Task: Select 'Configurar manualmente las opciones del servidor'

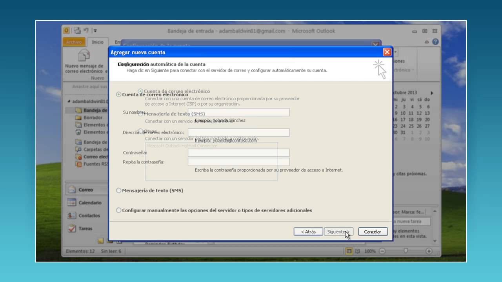Action: [x=119, y=210]
